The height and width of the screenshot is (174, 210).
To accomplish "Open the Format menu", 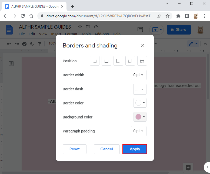I will coord(71,34).
